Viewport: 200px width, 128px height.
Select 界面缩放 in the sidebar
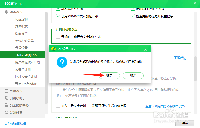(21, 26)
